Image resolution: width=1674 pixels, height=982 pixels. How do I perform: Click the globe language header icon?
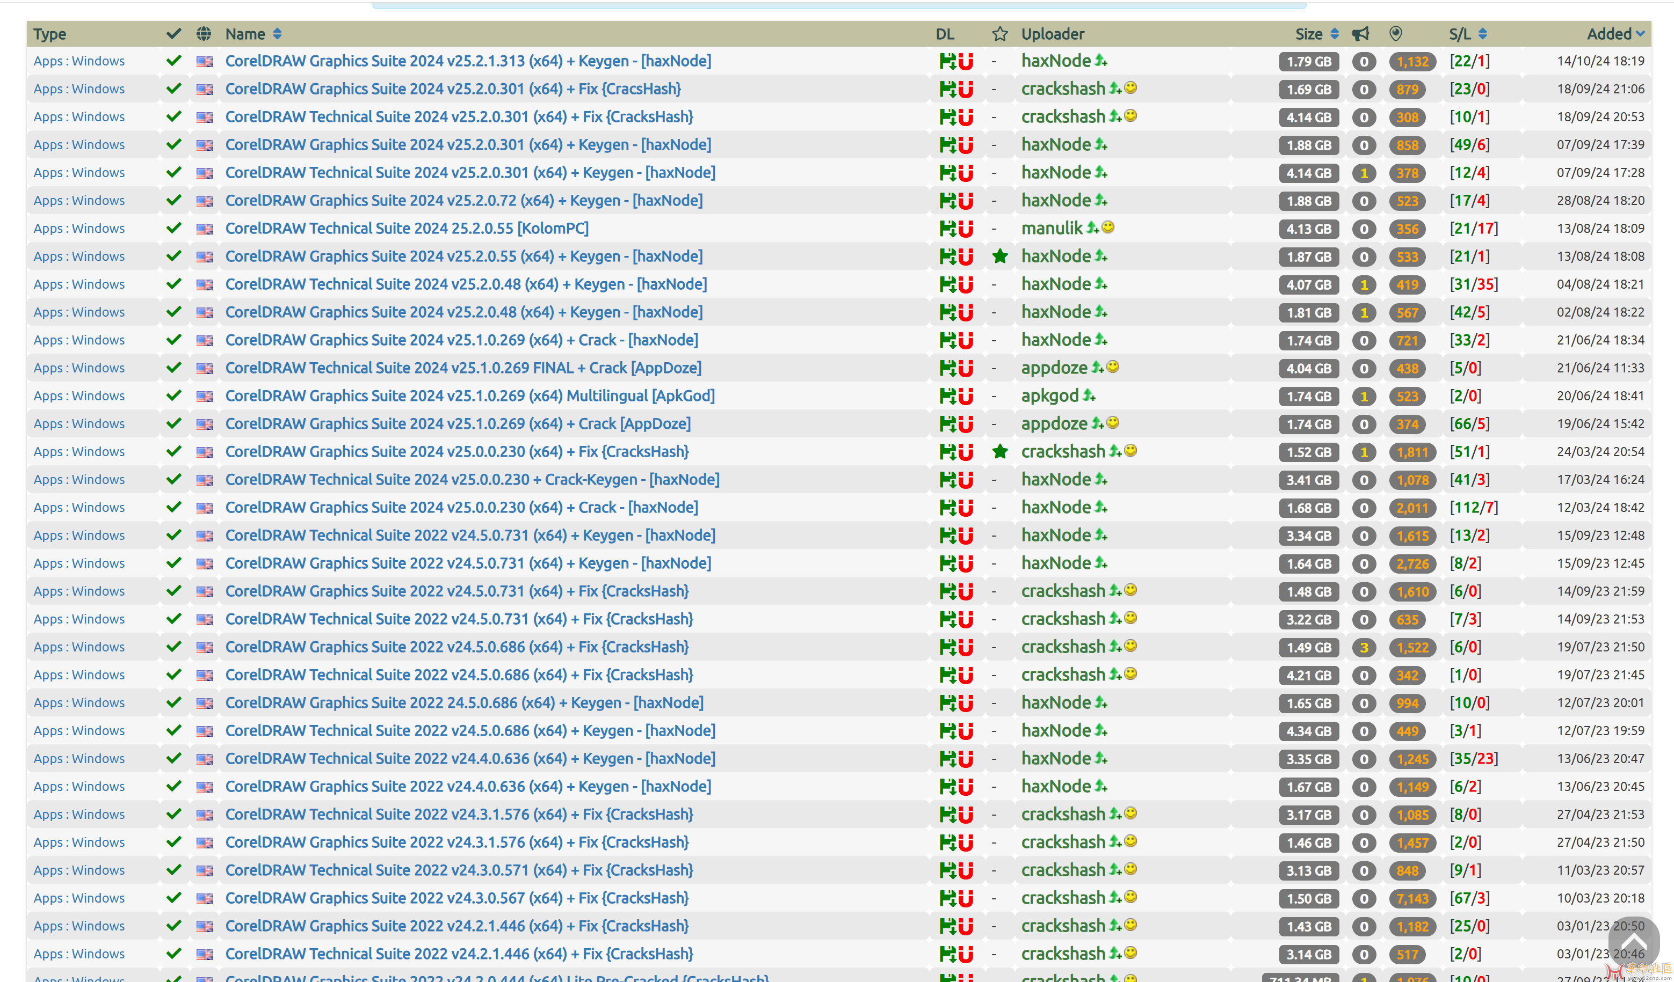(204, 34)
